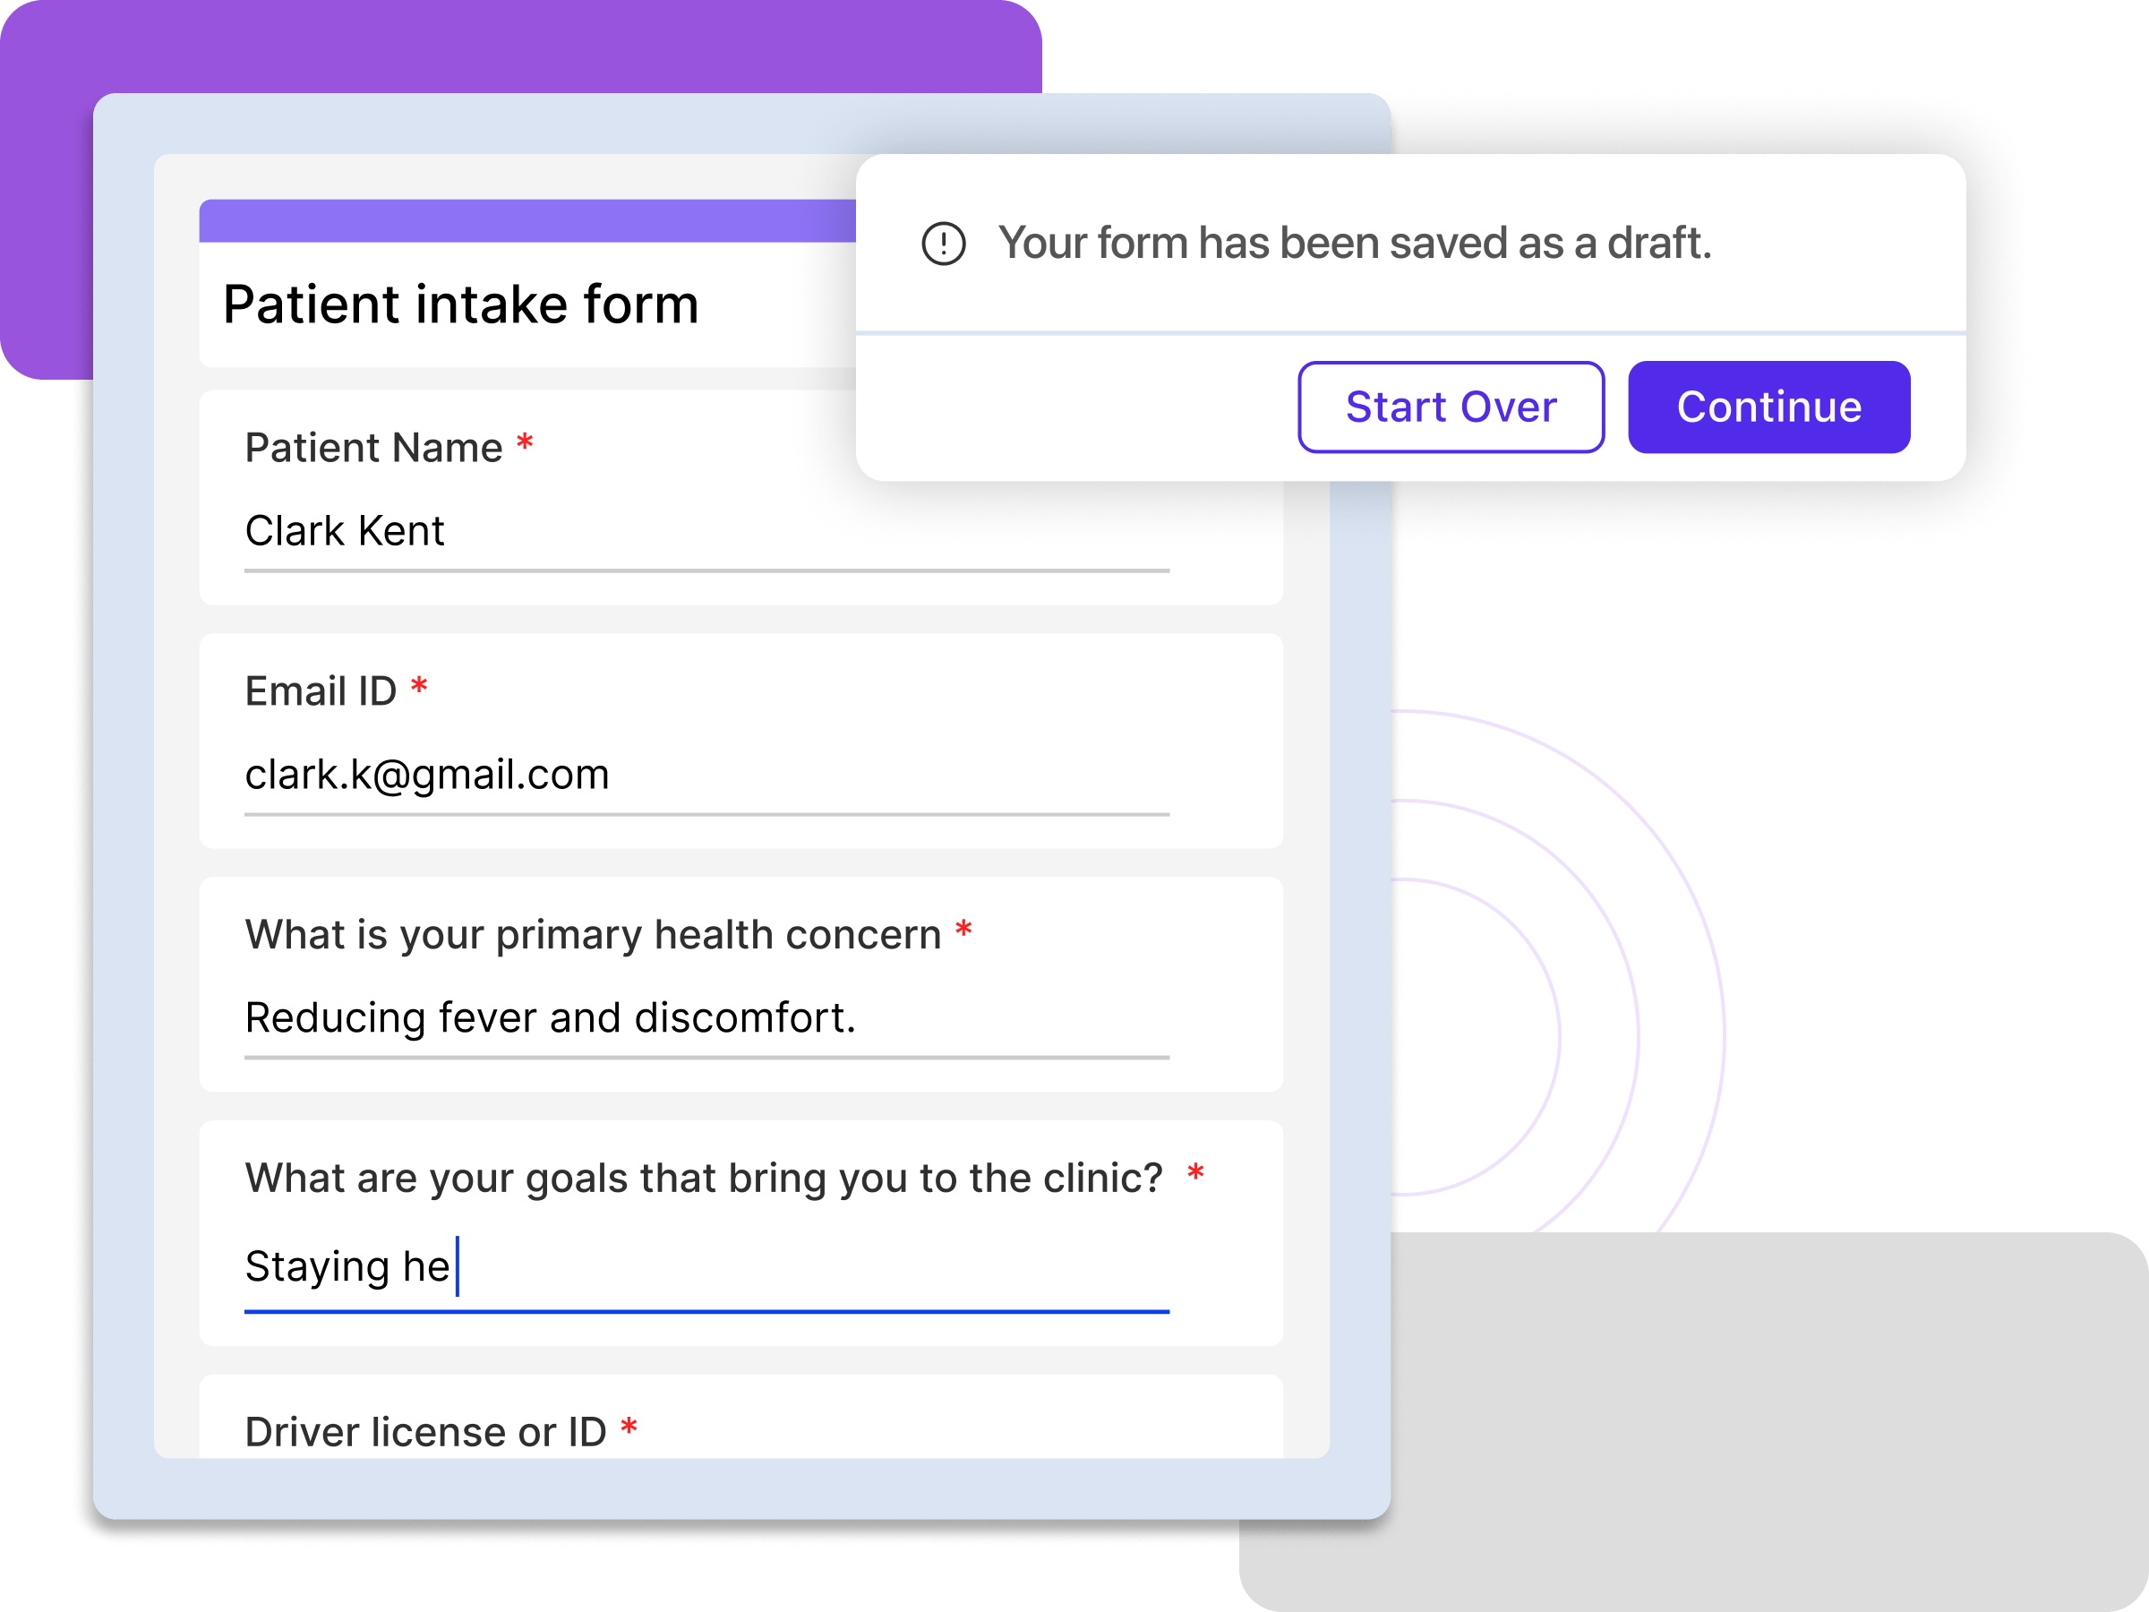Click the red asterisk beside Patient Name
The width and height of the screenshot is (2149, 1612).
pyautogui.click(x=525, y=444)
